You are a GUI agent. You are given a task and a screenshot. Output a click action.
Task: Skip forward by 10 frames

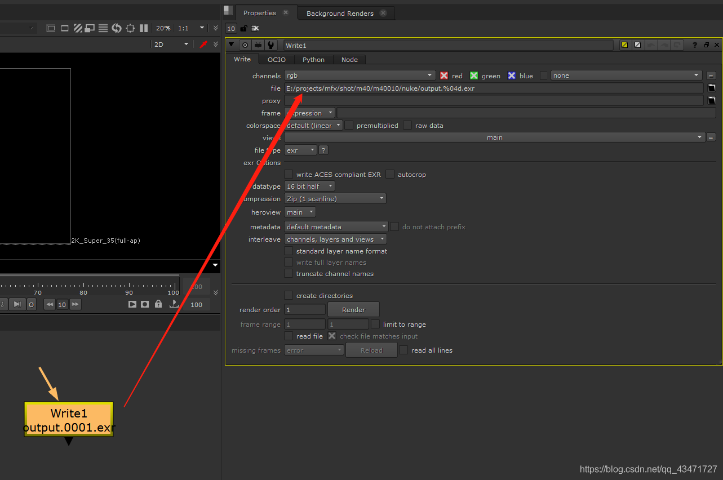point(76,304)
